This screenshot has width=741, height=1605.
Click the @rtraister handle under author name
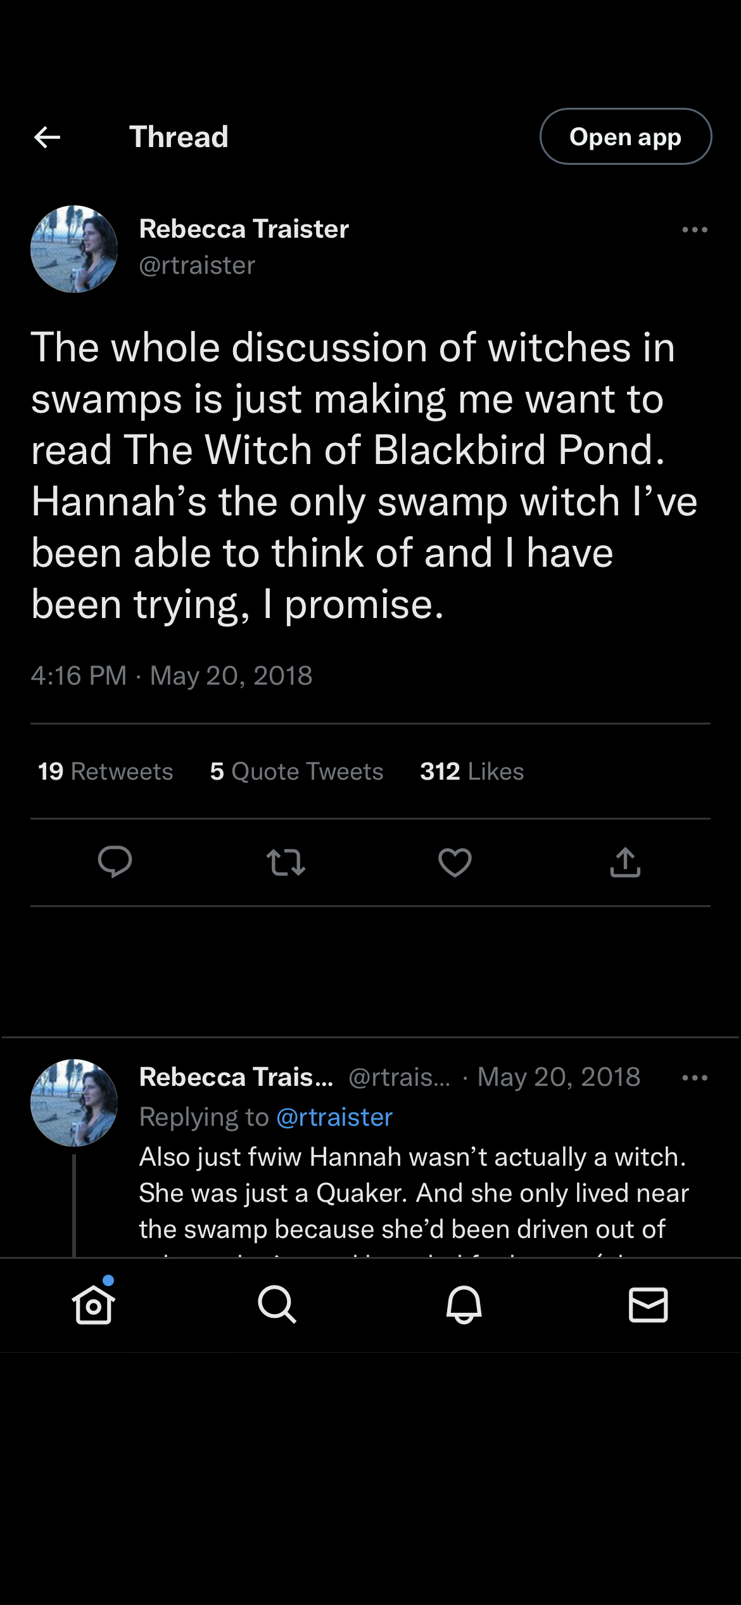pyautogui.click(x=197, y=266)
